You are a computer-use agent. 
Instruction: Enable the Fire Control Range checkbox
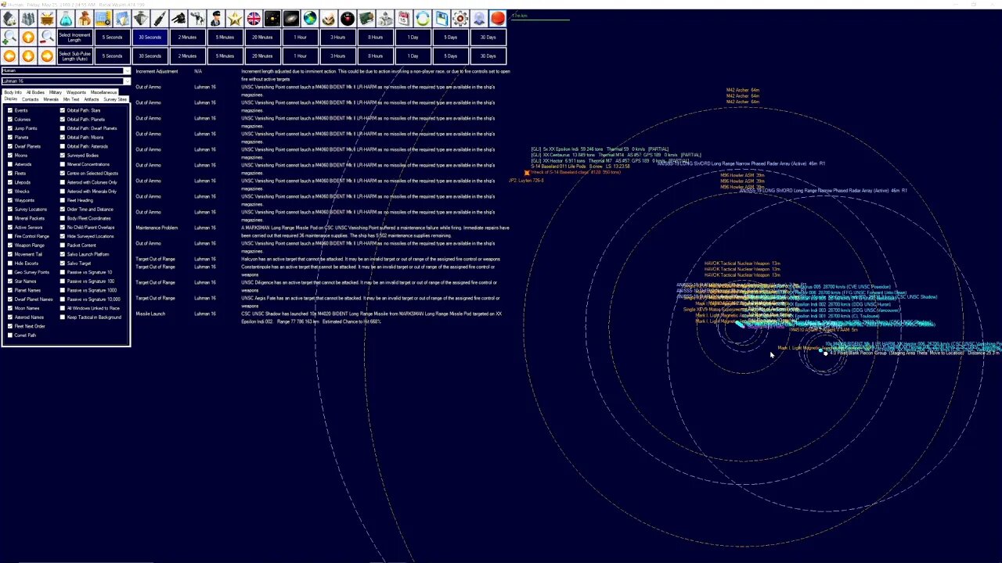[10, 236]
